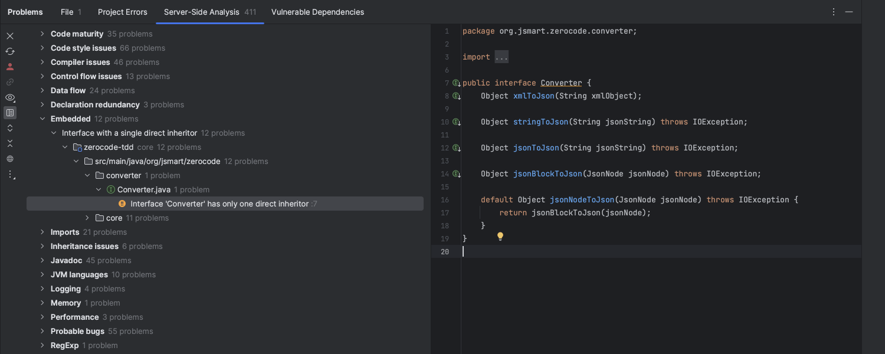Open the three-dot options menu in tab bar
The image size is (885, 354).
tap(834, 12)
